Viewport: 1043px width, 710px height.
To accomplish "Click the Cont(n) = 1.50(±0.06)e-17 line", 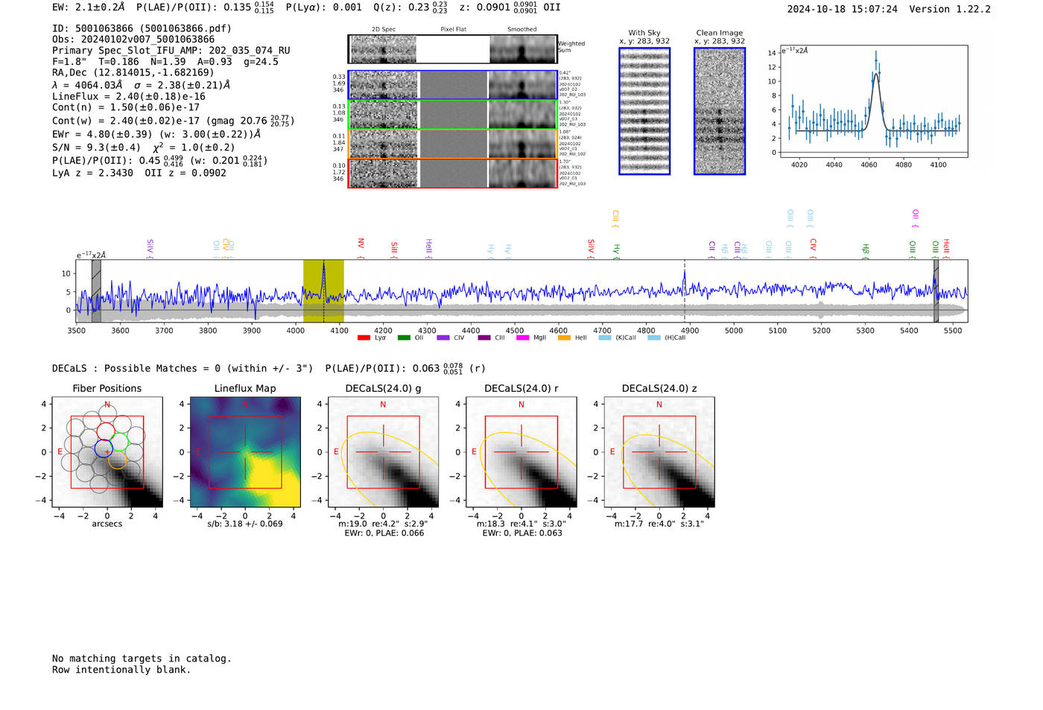I will click(x=126, y=107).
